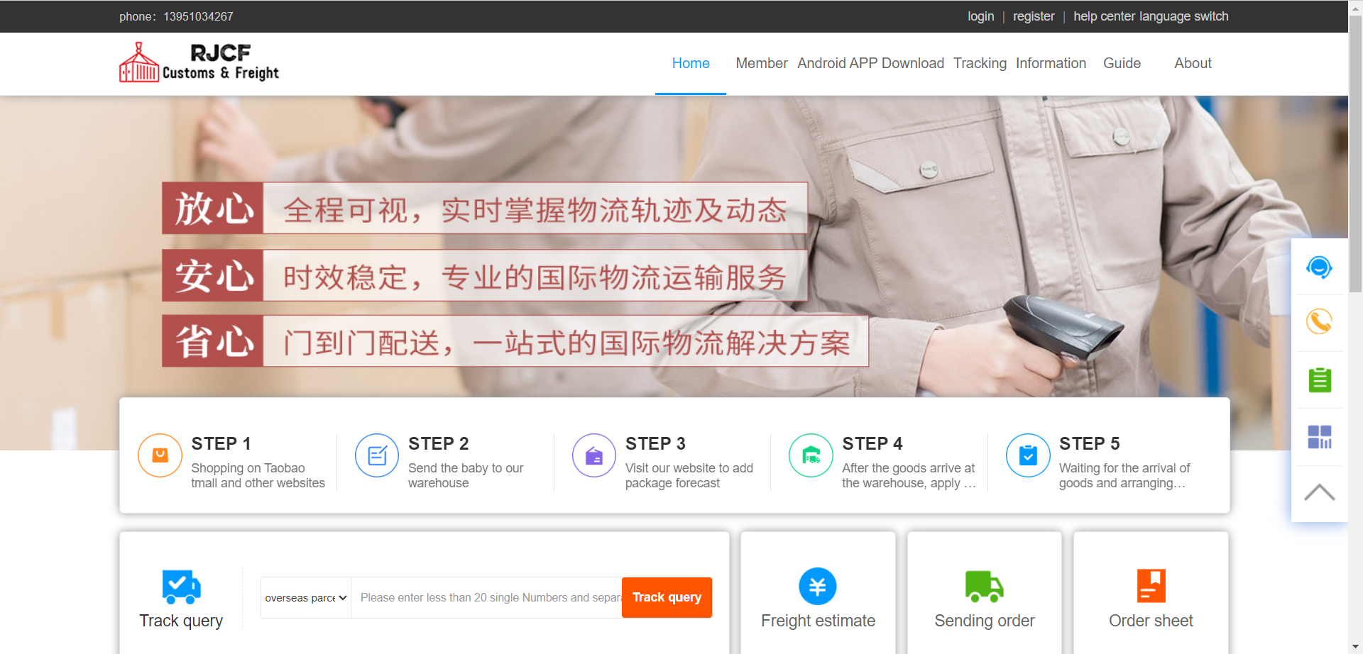Open the Information menu item
This screenshot has height=654, width=1363.
click(x=1051, y=63)
